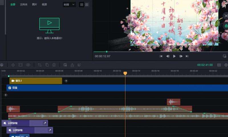Screen dimensions: 228x137
Task: Toggle microphone on first 云团穿梭 clip
Action: coord(45,123)
